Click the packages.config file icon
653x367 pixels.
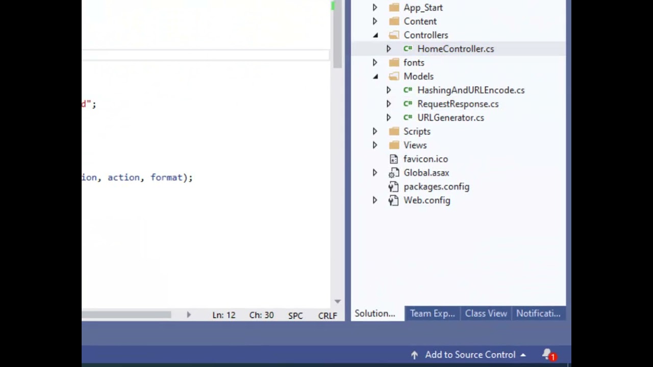[x=393, y=187]
